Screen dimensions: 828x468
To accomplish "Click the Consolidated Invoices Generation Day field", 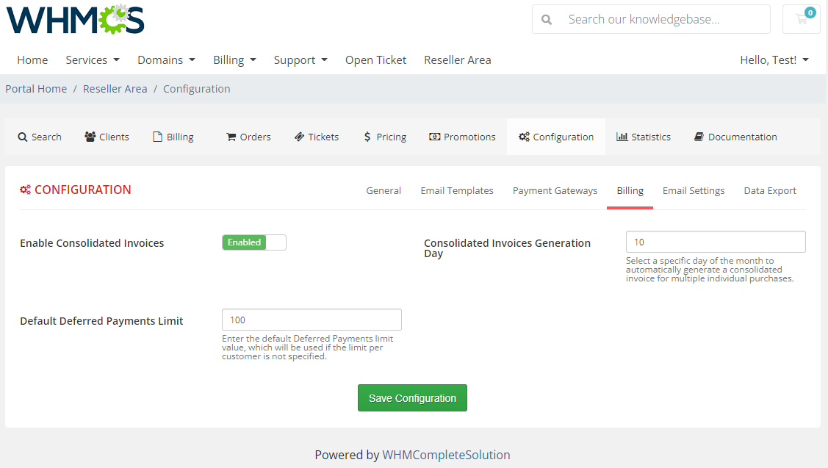I will pyautogui.click(x=715, y=241).
